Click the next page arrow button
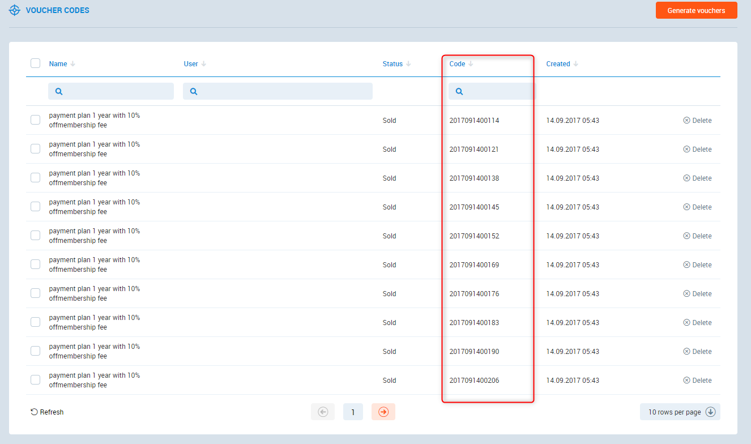 click(383, 412)
